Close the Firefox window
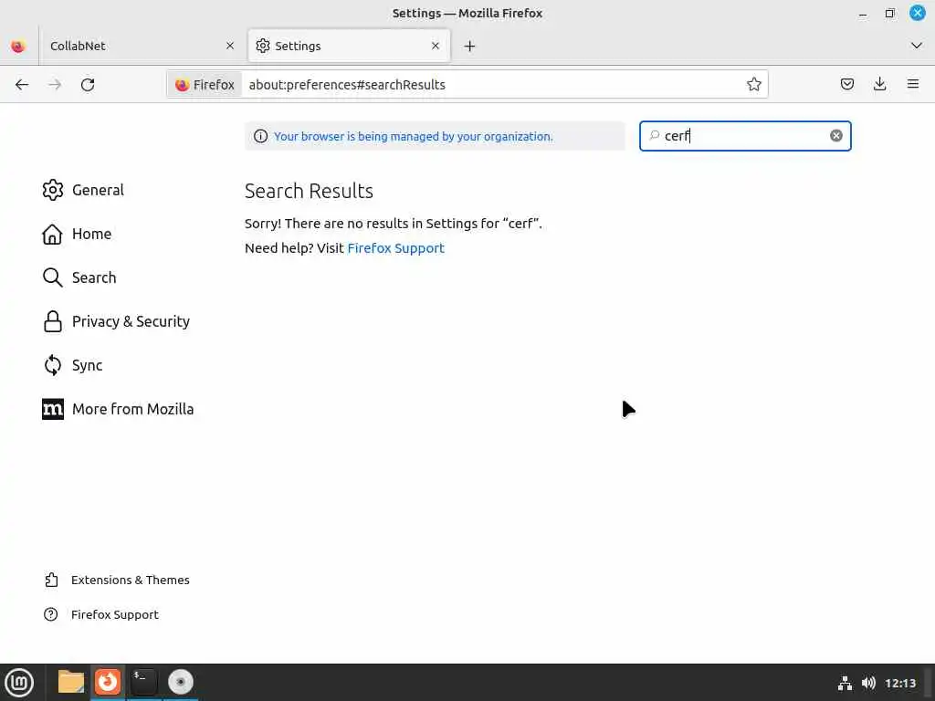Image resolution: width=935 pixels, height=701 pixels. (x=917, y=13)
